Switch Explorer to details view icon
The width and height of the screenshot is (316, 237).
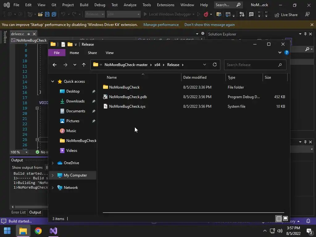pyautogui.click(x=279, y=219)
